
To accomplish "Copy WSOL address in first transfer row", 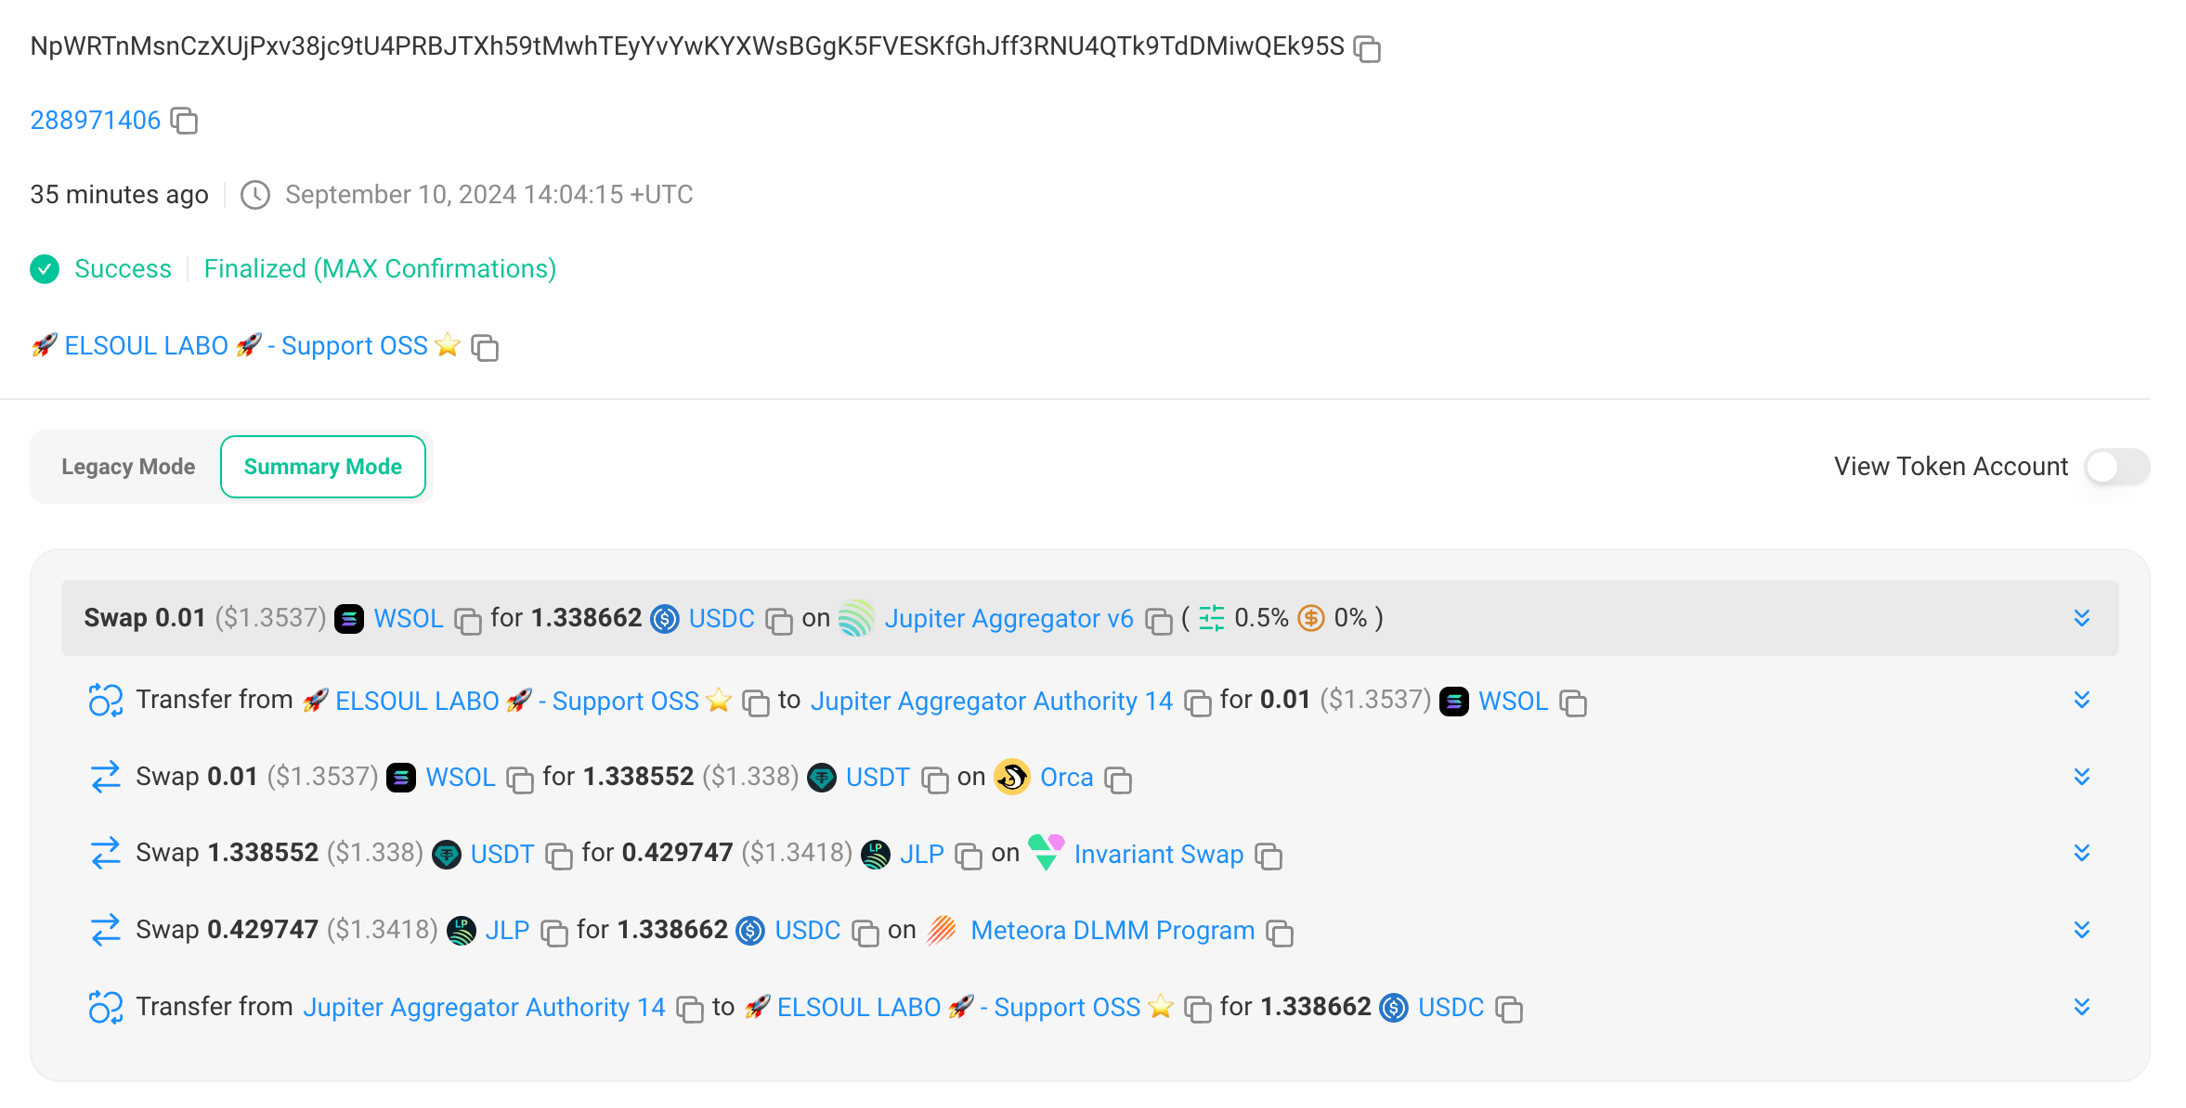I will click(1573, 703).
